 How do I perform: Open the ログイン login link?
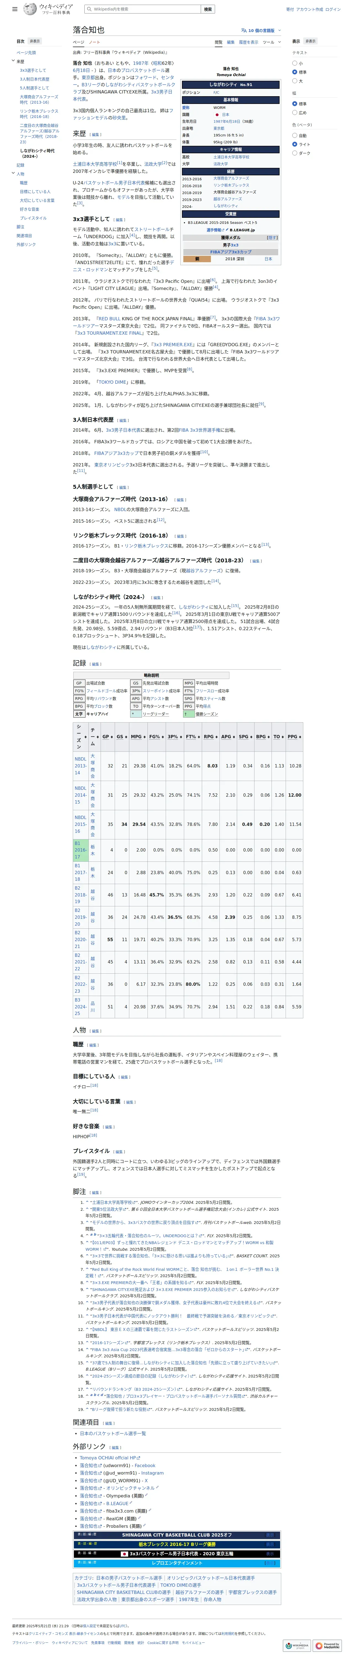333,10
